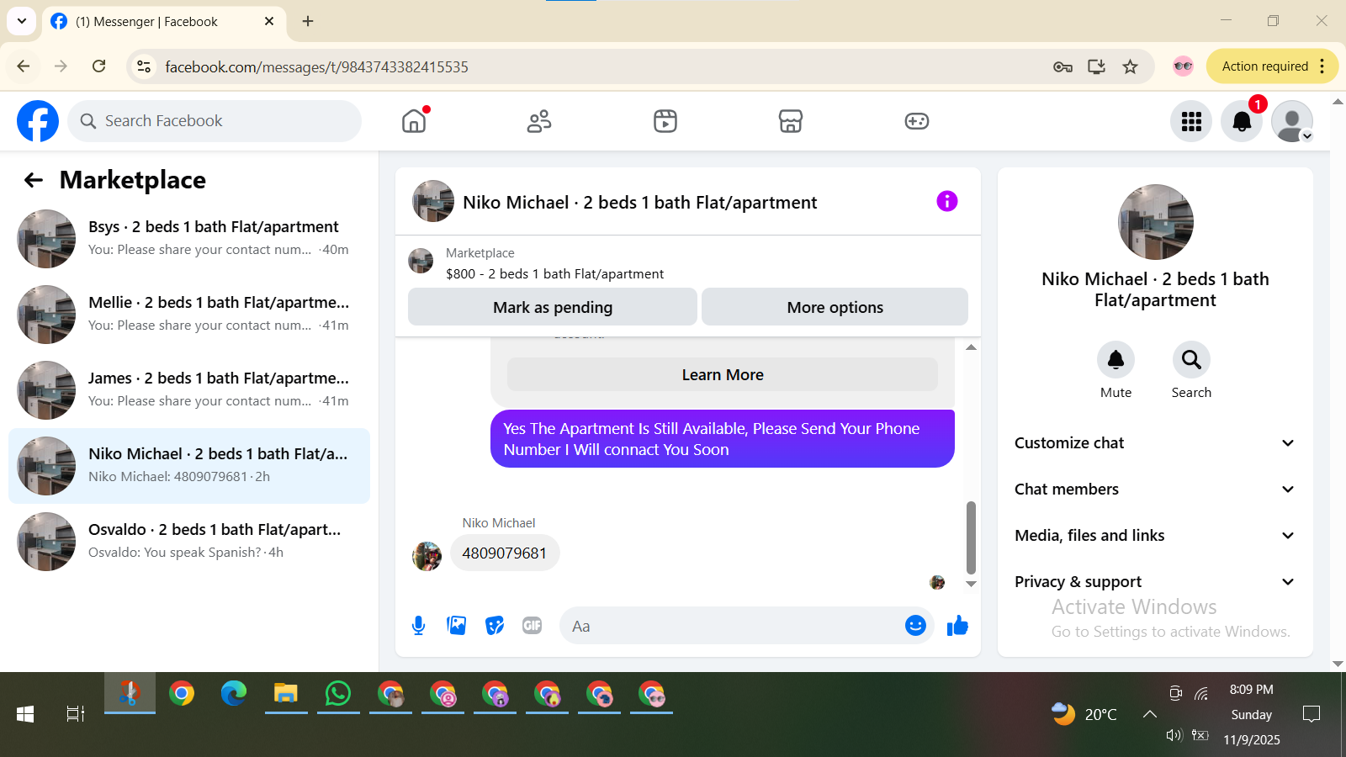Open the emoji picker
Screen dimensions: 1346x757
click(915, 626)
